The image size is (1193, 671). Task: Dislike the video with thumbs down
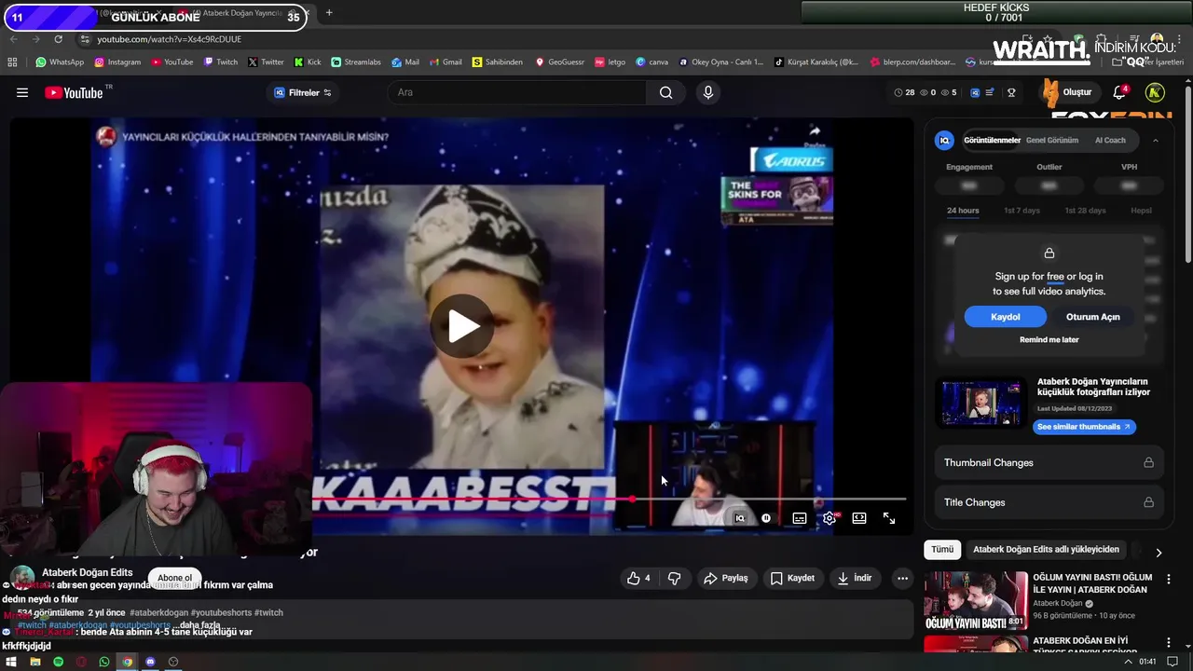[674, 578]
